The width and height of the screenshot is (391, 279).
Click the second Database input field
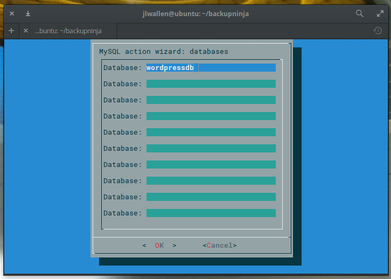211,84
